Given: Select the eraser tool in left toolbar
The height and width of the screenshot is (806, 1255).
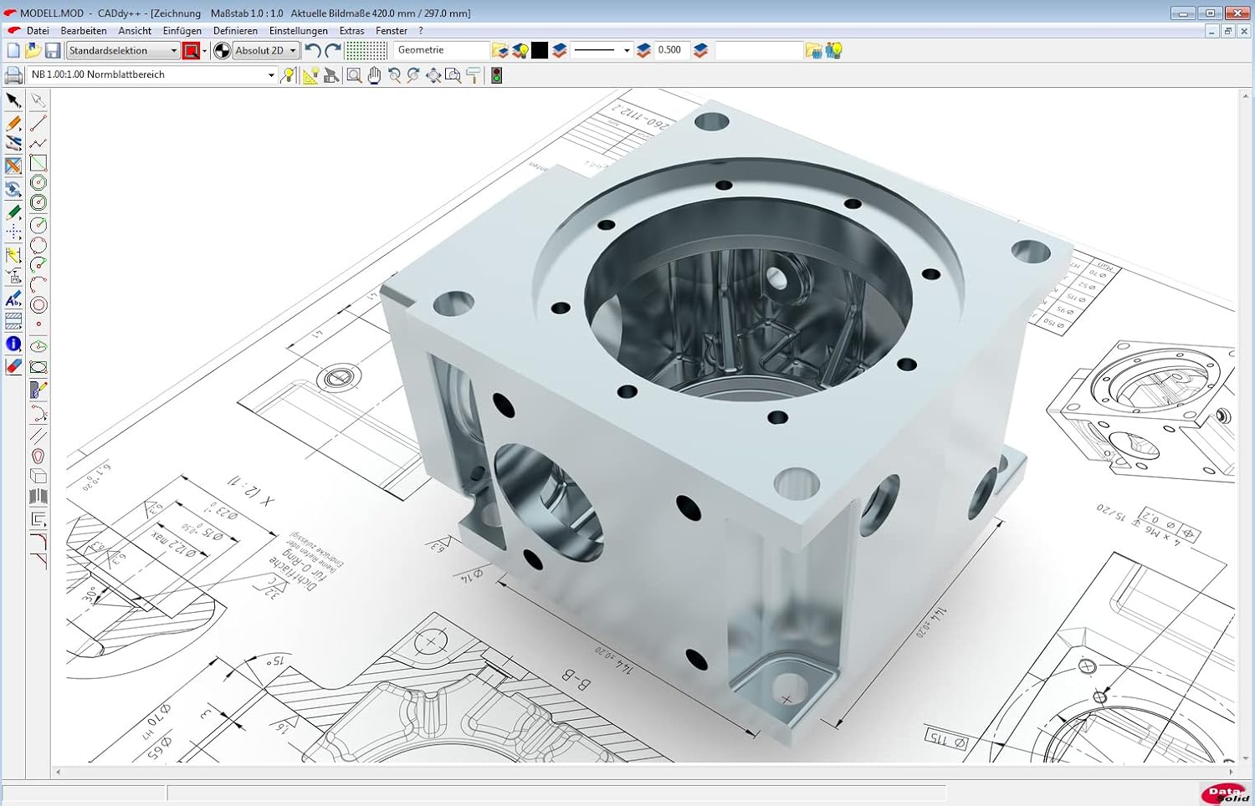Looking at the screenshot, I should coord(13,366).
